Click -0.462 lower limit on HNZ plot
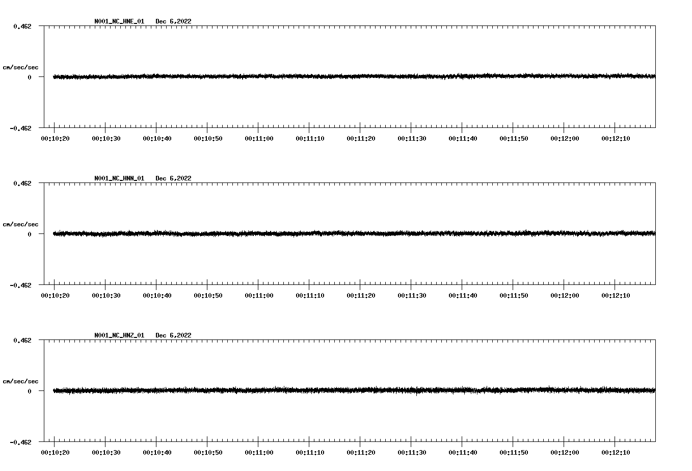The height and width of the screenshot is (471, 692). click(20, 442)
